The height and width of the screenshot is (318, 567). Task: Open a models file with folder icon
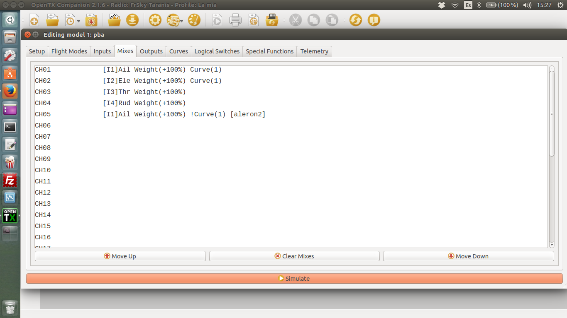pyautogui.click(x=52, y=20)
